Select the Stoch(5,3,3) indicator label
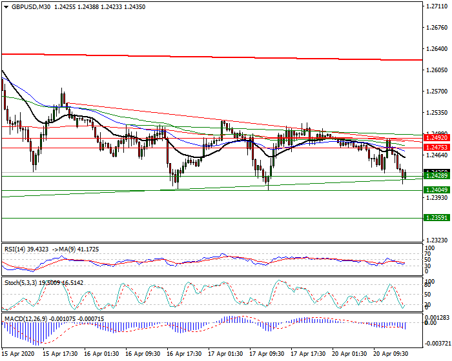 click(x=21, y=283)
